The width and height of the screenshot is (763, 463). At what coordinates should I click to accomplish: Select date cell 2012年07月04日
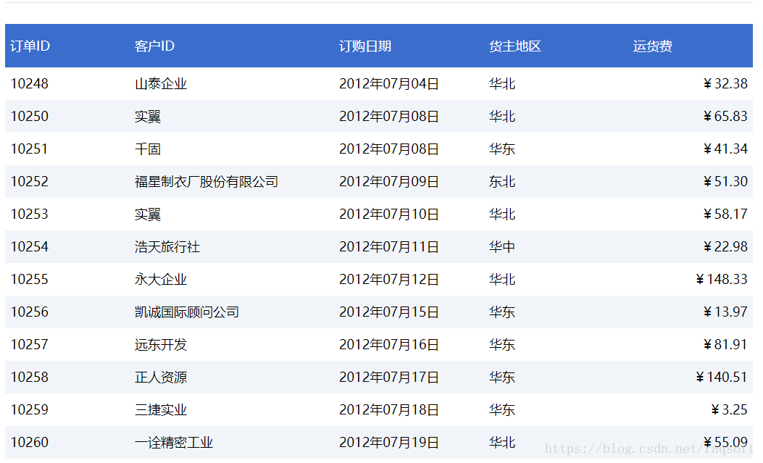point(389,83)
